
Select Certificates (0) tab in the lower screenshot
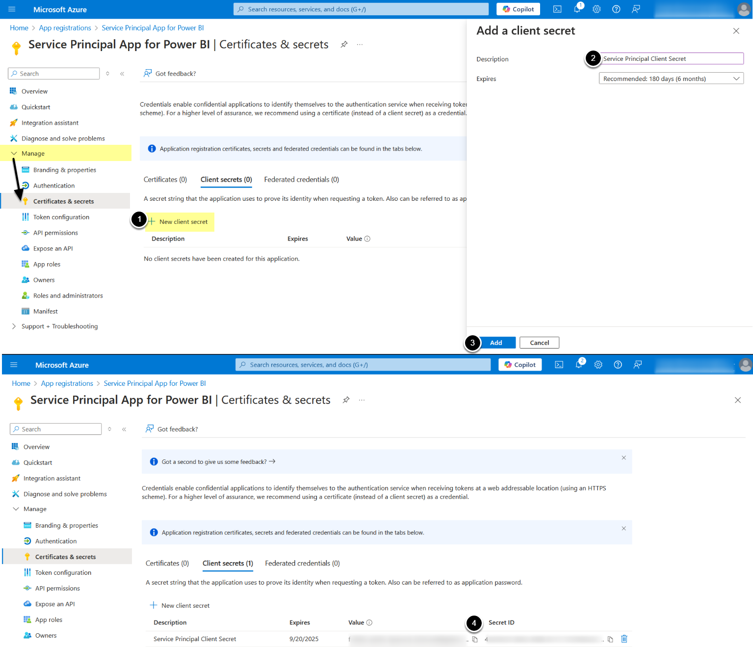click(167, 564)
